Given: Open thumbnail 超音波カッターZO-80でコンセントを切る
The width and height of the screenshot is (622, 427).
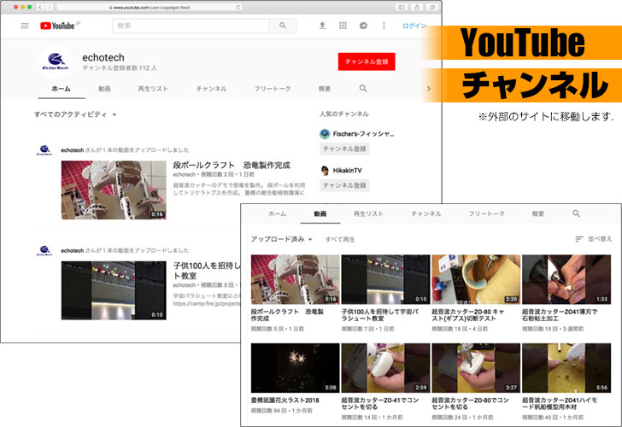Looking at the screenshot, I should tap(476, 368).
